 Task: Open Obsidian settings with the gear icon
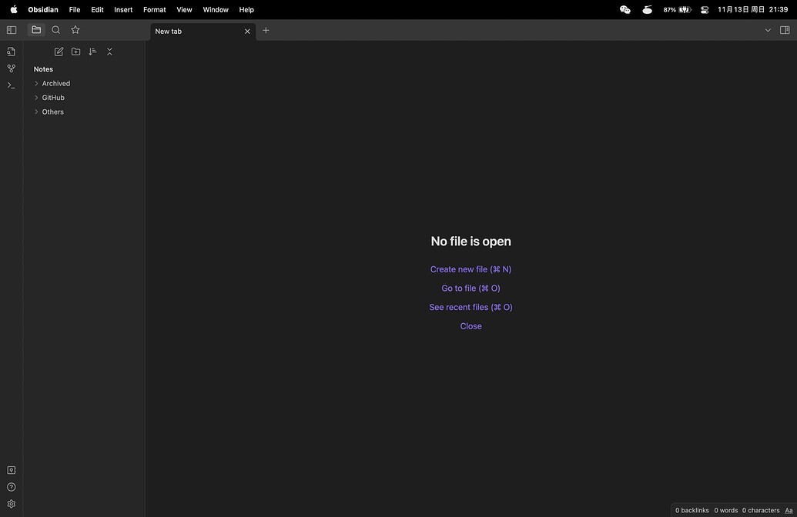[11, 503]
